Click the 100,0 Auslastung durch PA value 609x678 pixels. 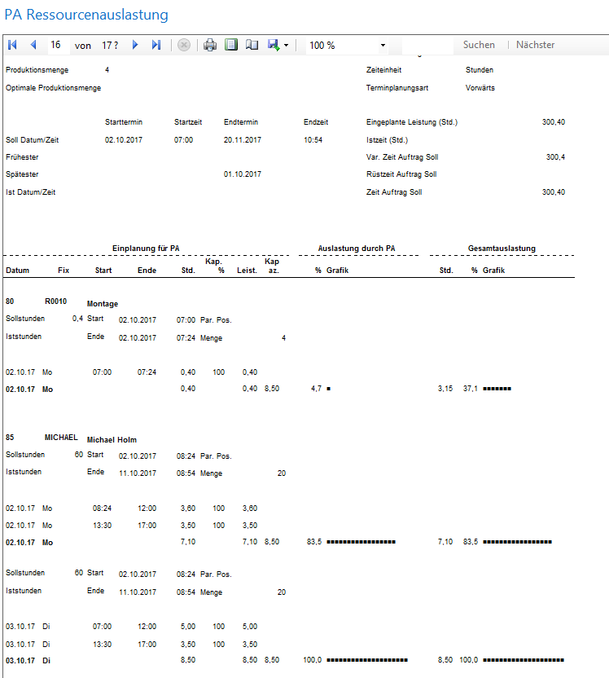point(313,660)
